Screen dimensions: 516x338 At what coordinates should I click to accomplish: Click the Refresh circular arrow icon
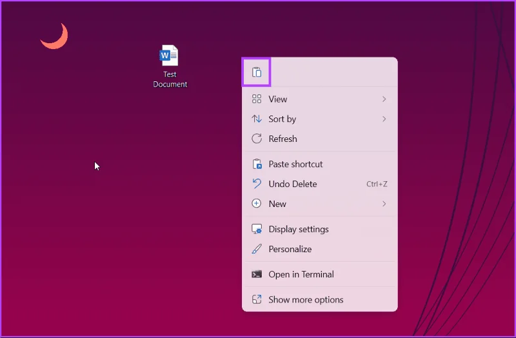(257, 139)
